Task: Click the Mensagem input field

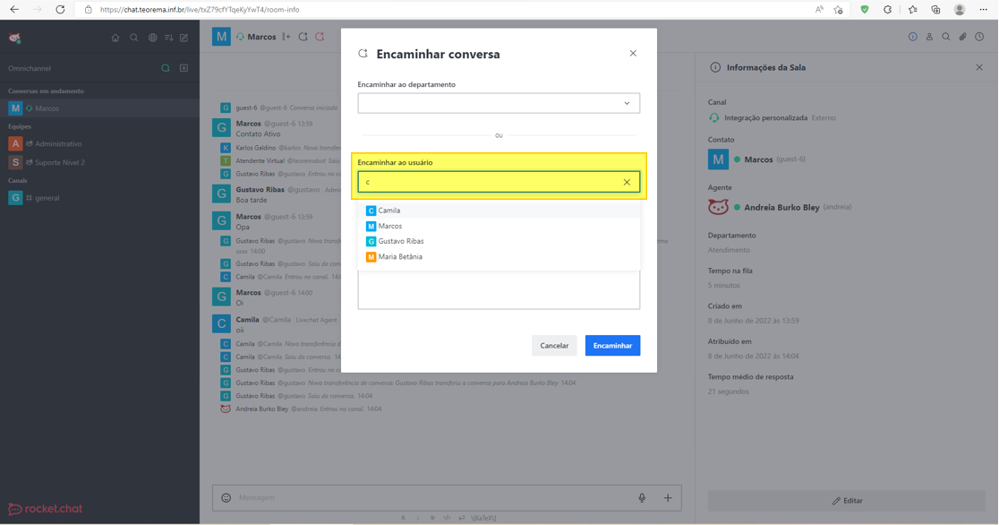Action: (433, 497)
